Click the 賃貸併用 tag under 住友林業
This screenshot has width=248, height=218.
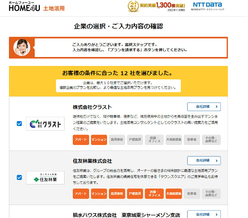coord(117,194)
